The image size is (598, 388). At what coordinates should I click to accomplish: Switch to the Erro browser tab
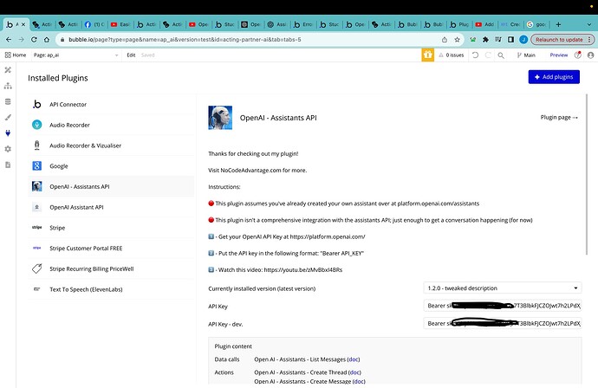pos(303,24)
